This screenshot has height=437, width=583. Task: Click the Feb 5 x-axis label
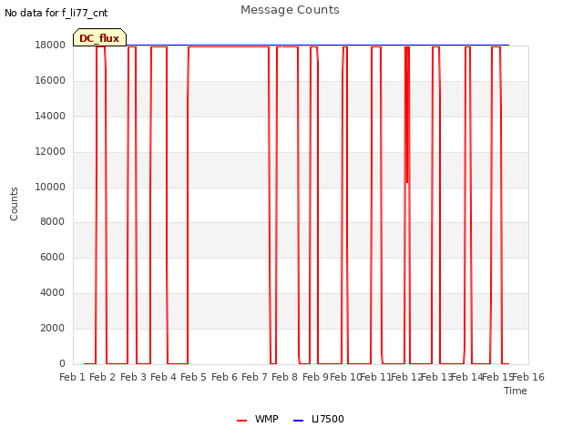pos(193,377)
